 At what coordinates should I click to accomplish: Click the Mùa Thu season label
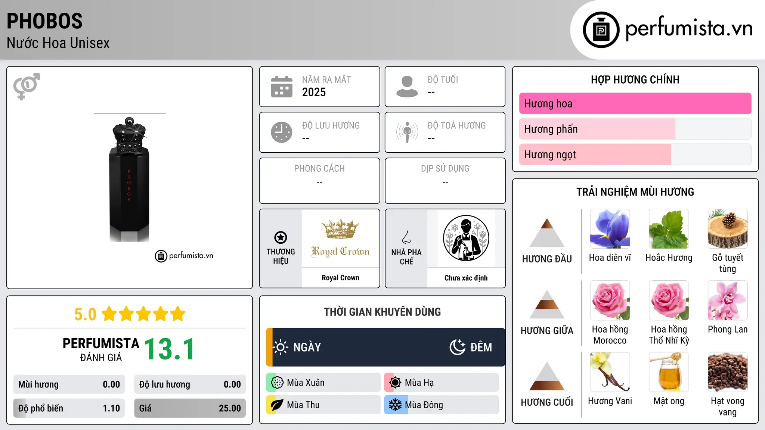click(x=303, y=405)
